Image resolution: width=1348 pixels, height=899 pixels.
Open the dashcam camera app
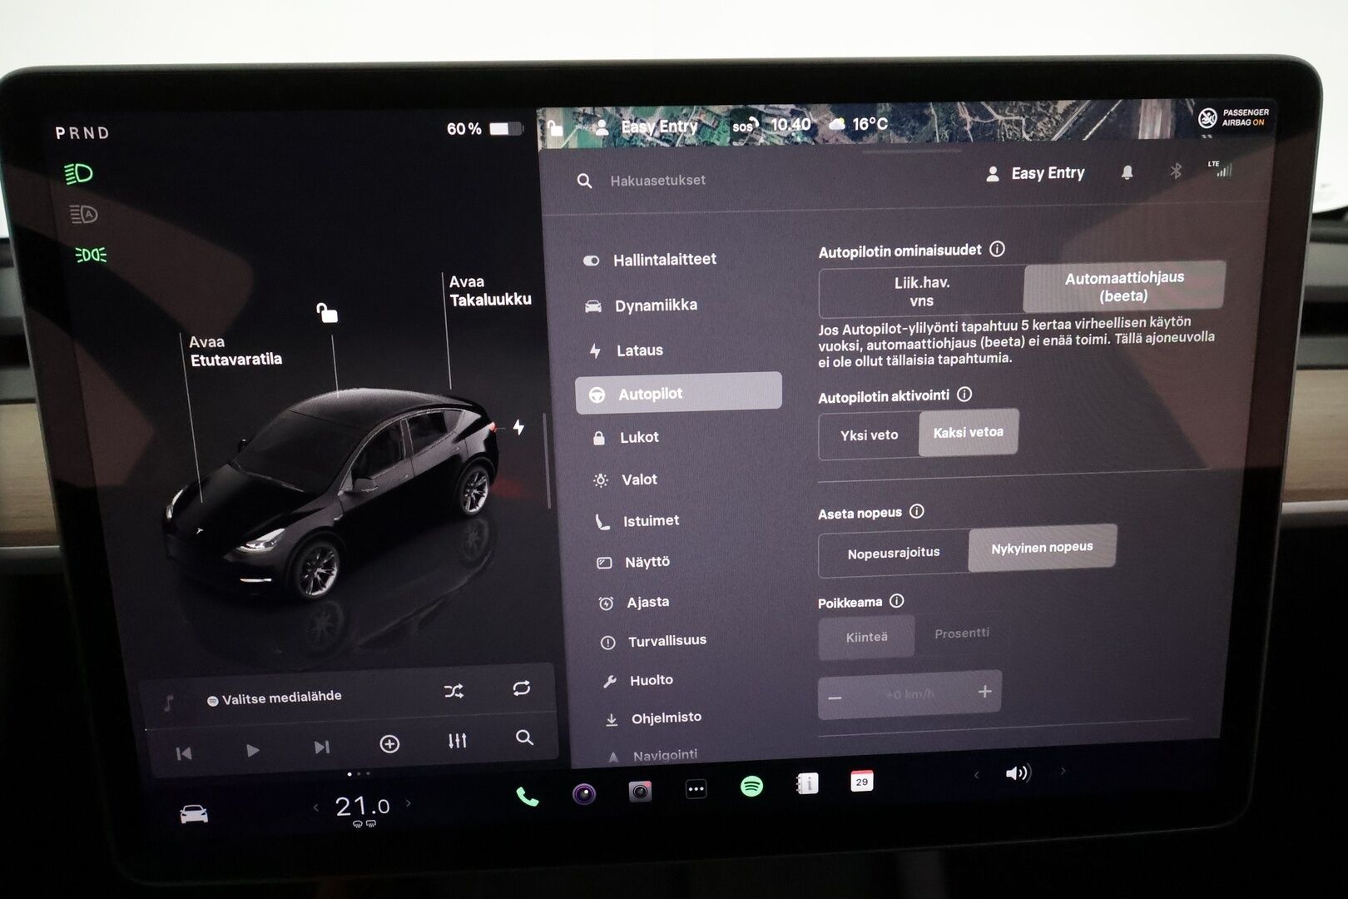(x=640, y=791)
